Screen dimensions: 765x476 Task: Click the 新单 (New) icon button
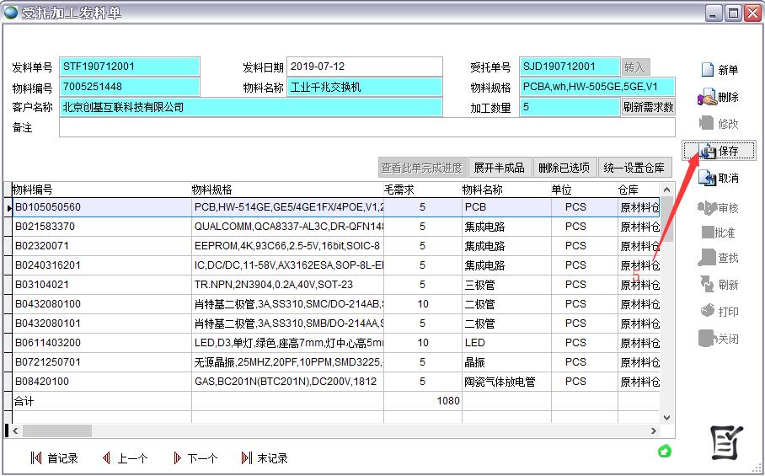pos(718,70)
